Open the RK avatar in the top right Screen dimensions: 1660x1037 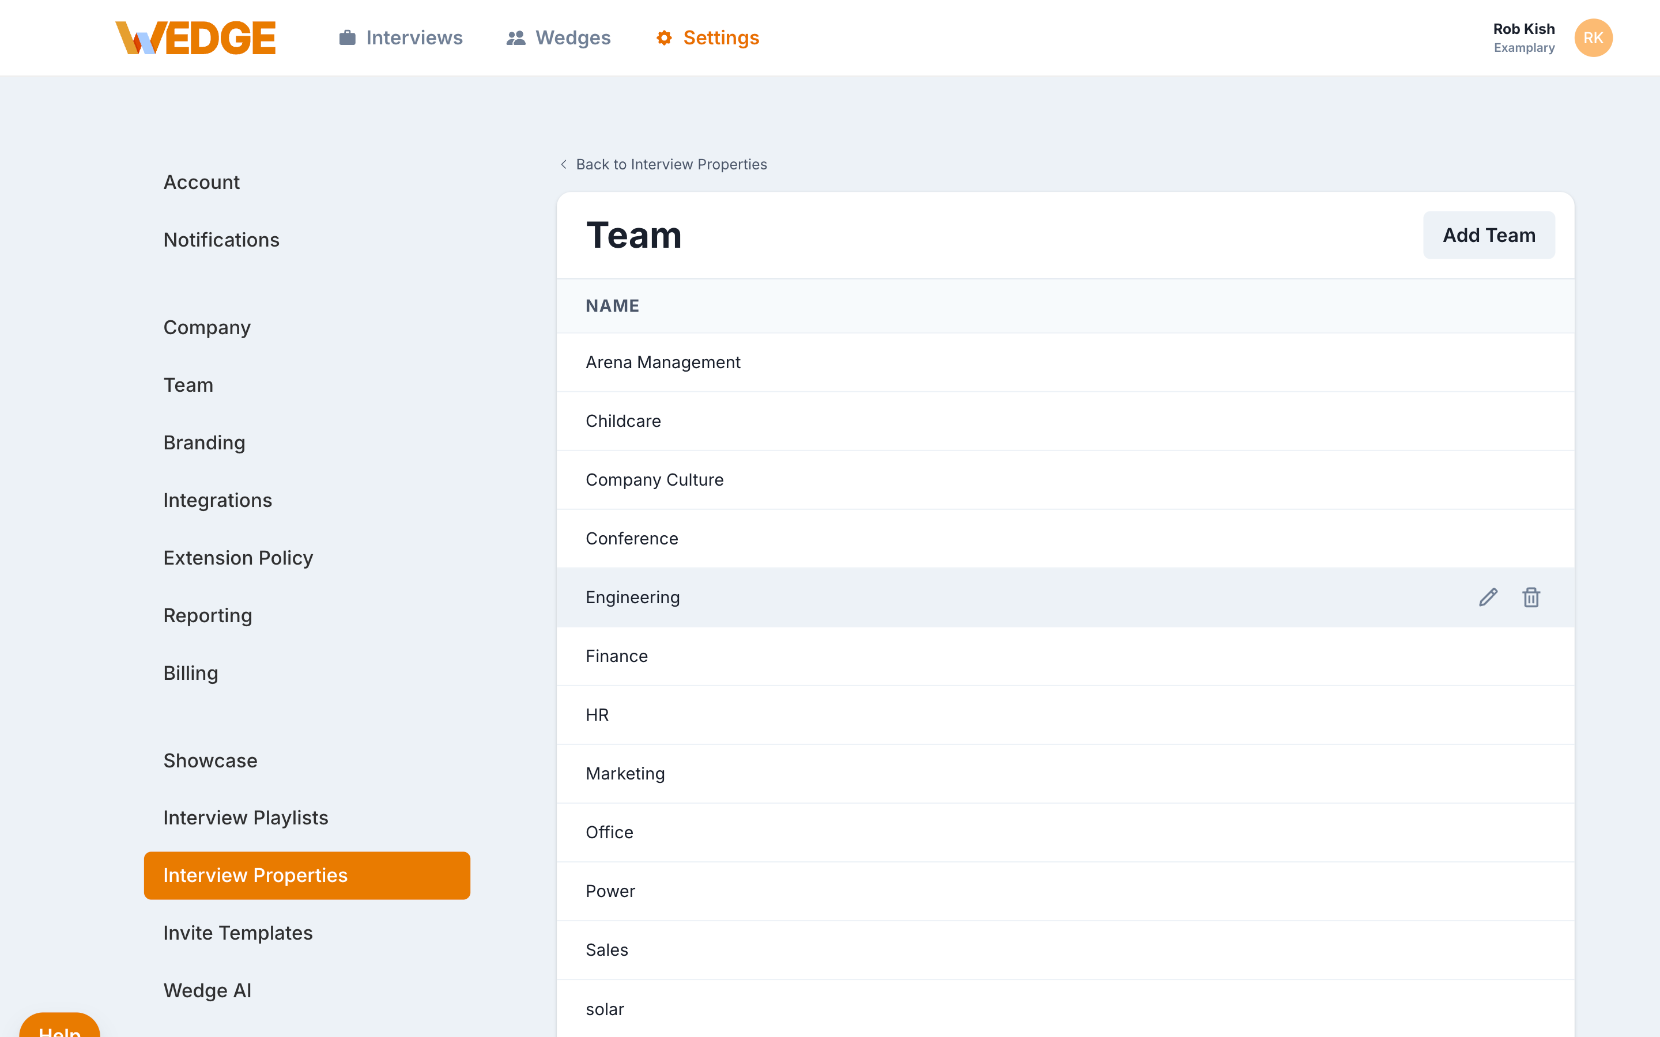1593,37
